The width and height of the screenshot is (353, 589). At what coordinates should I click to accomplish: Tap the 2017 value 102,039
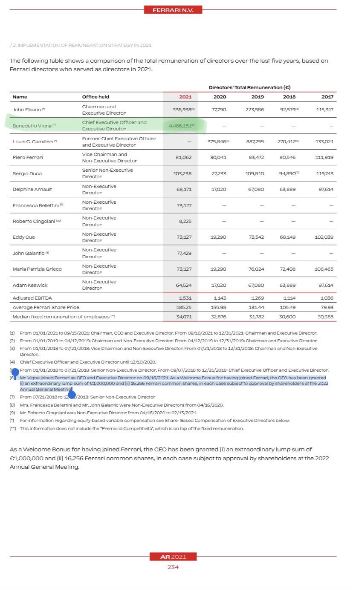click(324, 237)
